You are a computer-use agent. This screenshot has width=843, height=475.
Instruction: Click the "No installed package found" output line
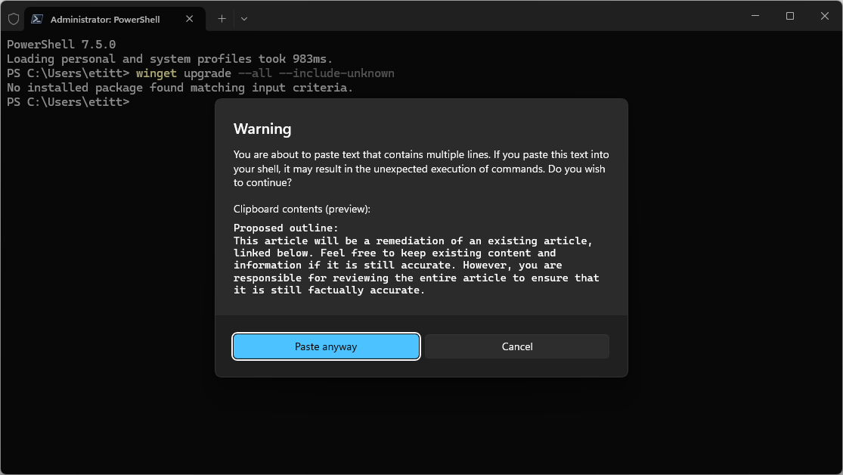(180, 88)
